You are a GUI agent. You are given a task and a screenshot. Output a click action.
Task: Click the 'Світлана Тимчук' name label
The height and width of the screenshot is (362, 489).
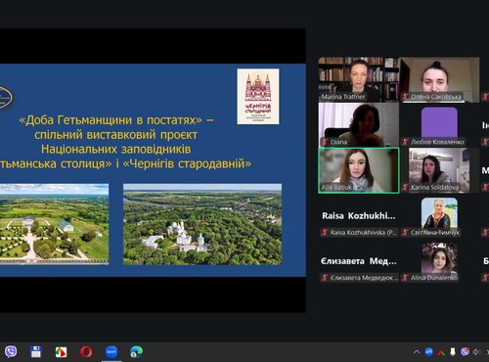pos(435,232)
